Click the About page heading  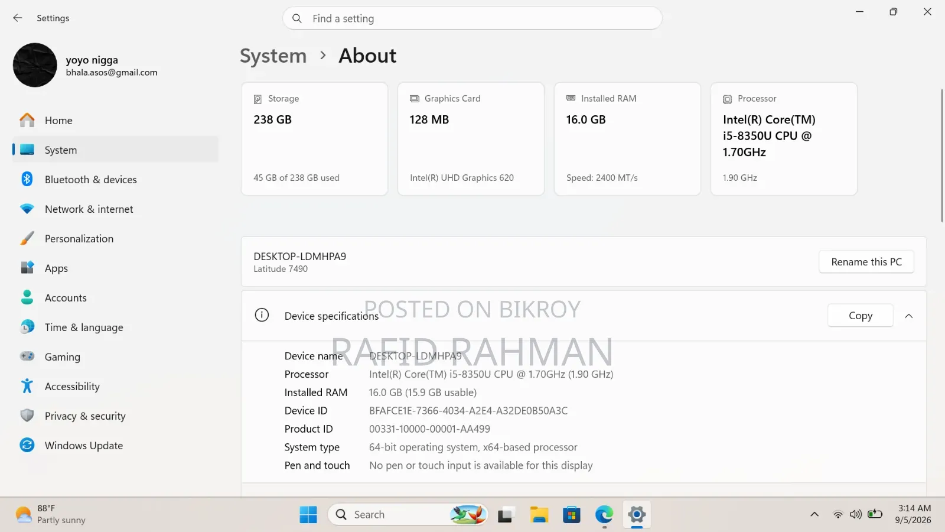(367, 56)
